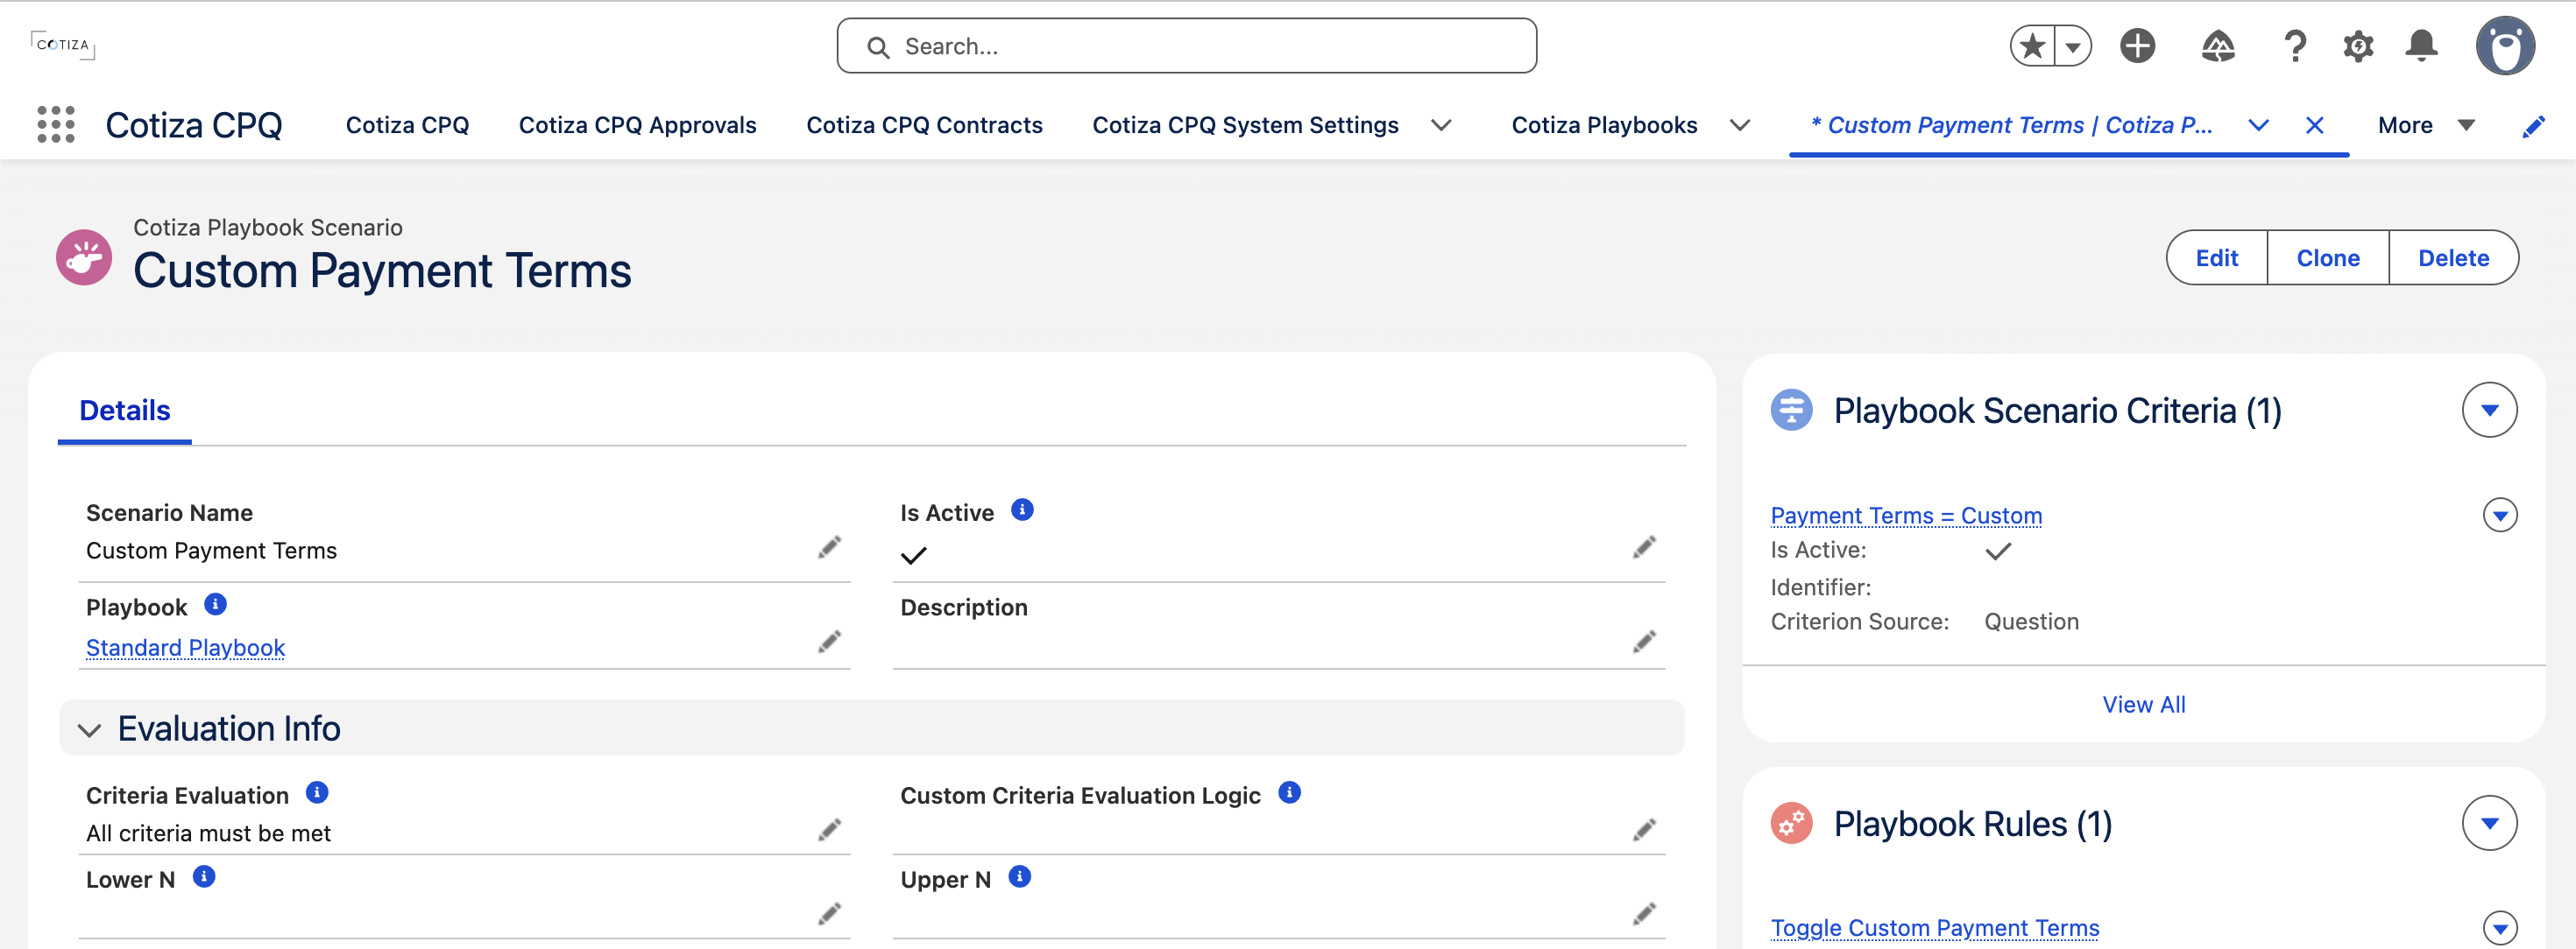Select the Details tab

tap(125, 411)
